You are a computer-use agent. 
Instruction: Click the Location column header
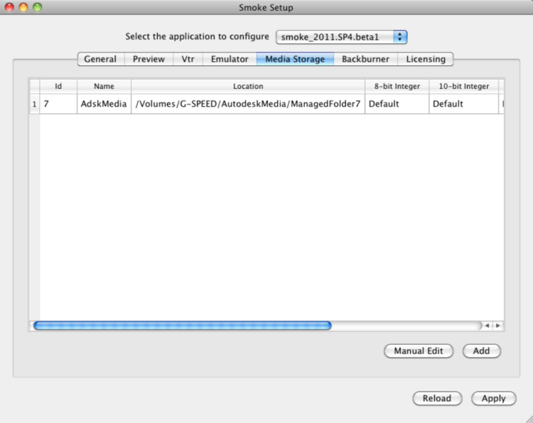click(x=248, y=86)
